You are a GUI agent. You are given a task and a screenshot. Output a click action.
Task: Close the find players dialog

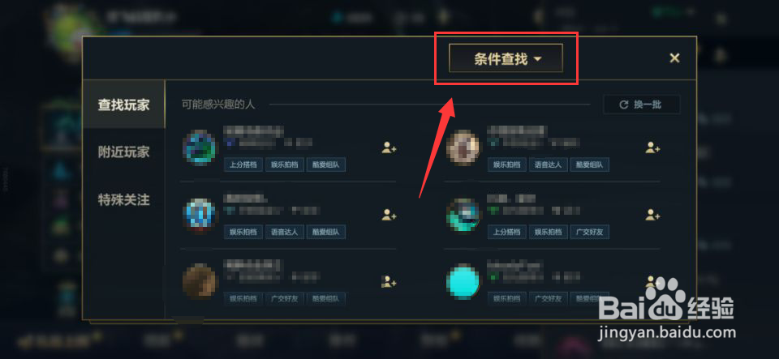pos(674,58)
